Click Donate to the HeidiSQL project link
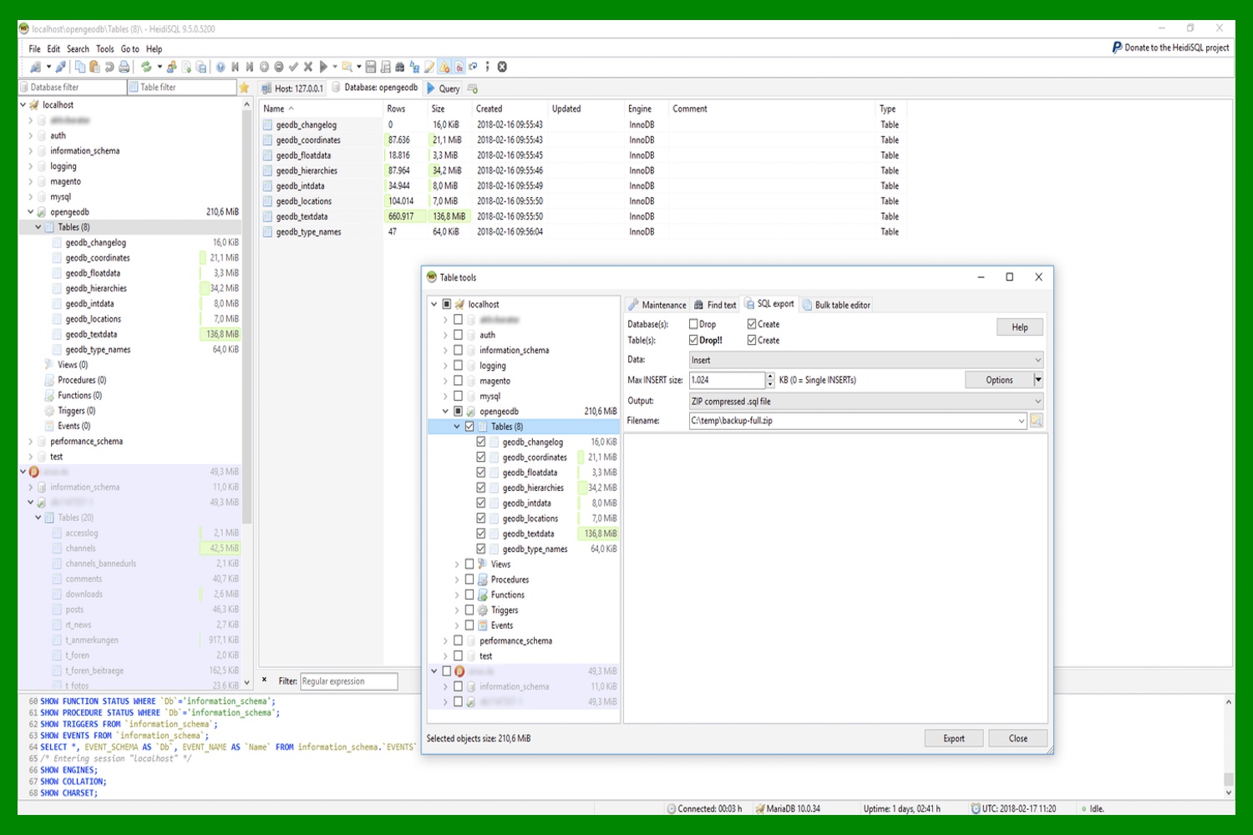Screen dimensions: 1253x835 [1170, 48]
